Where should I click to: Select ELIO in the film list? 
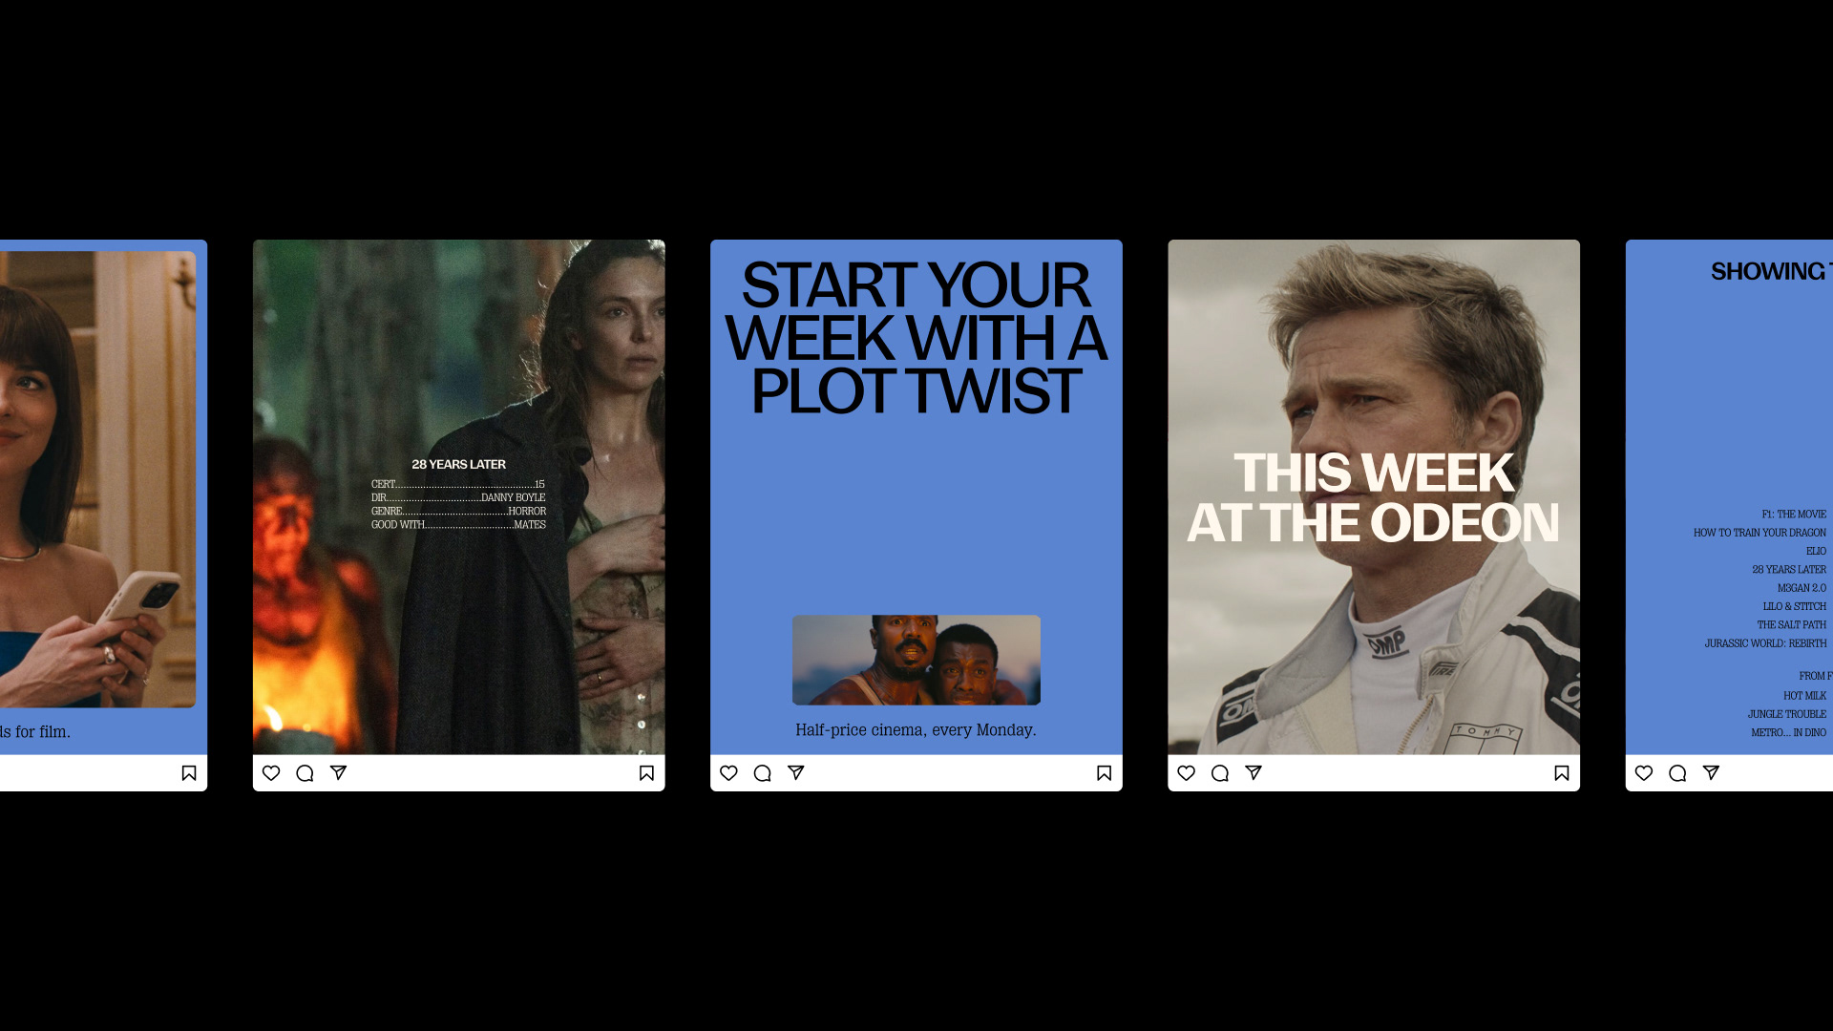1816,551
